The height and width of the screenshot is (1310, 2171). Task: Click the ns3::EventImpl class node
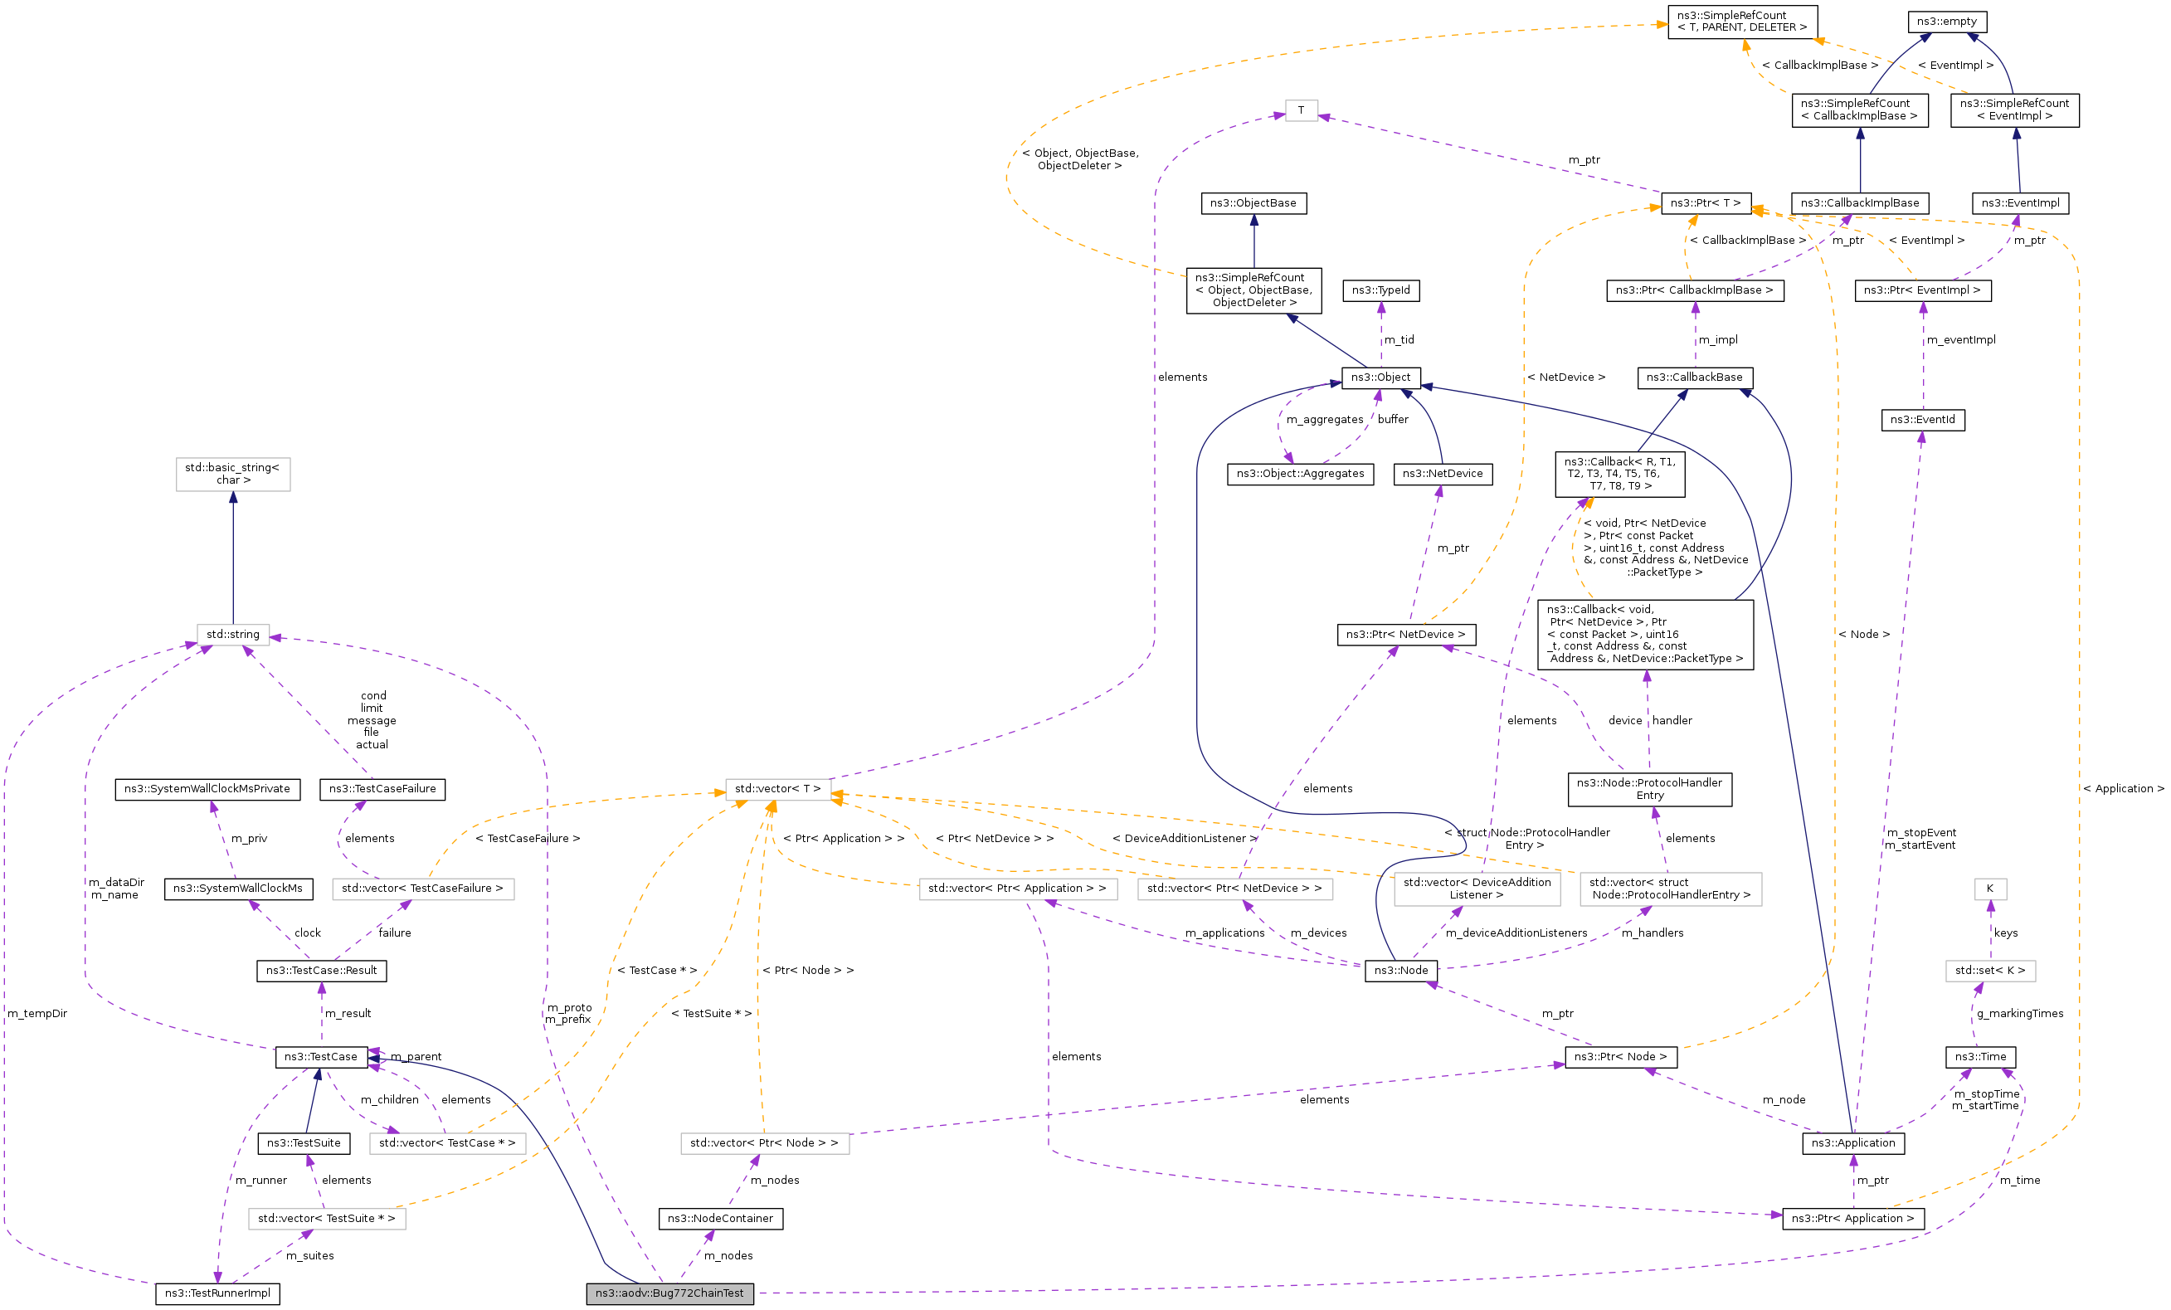coord(2021,202)
